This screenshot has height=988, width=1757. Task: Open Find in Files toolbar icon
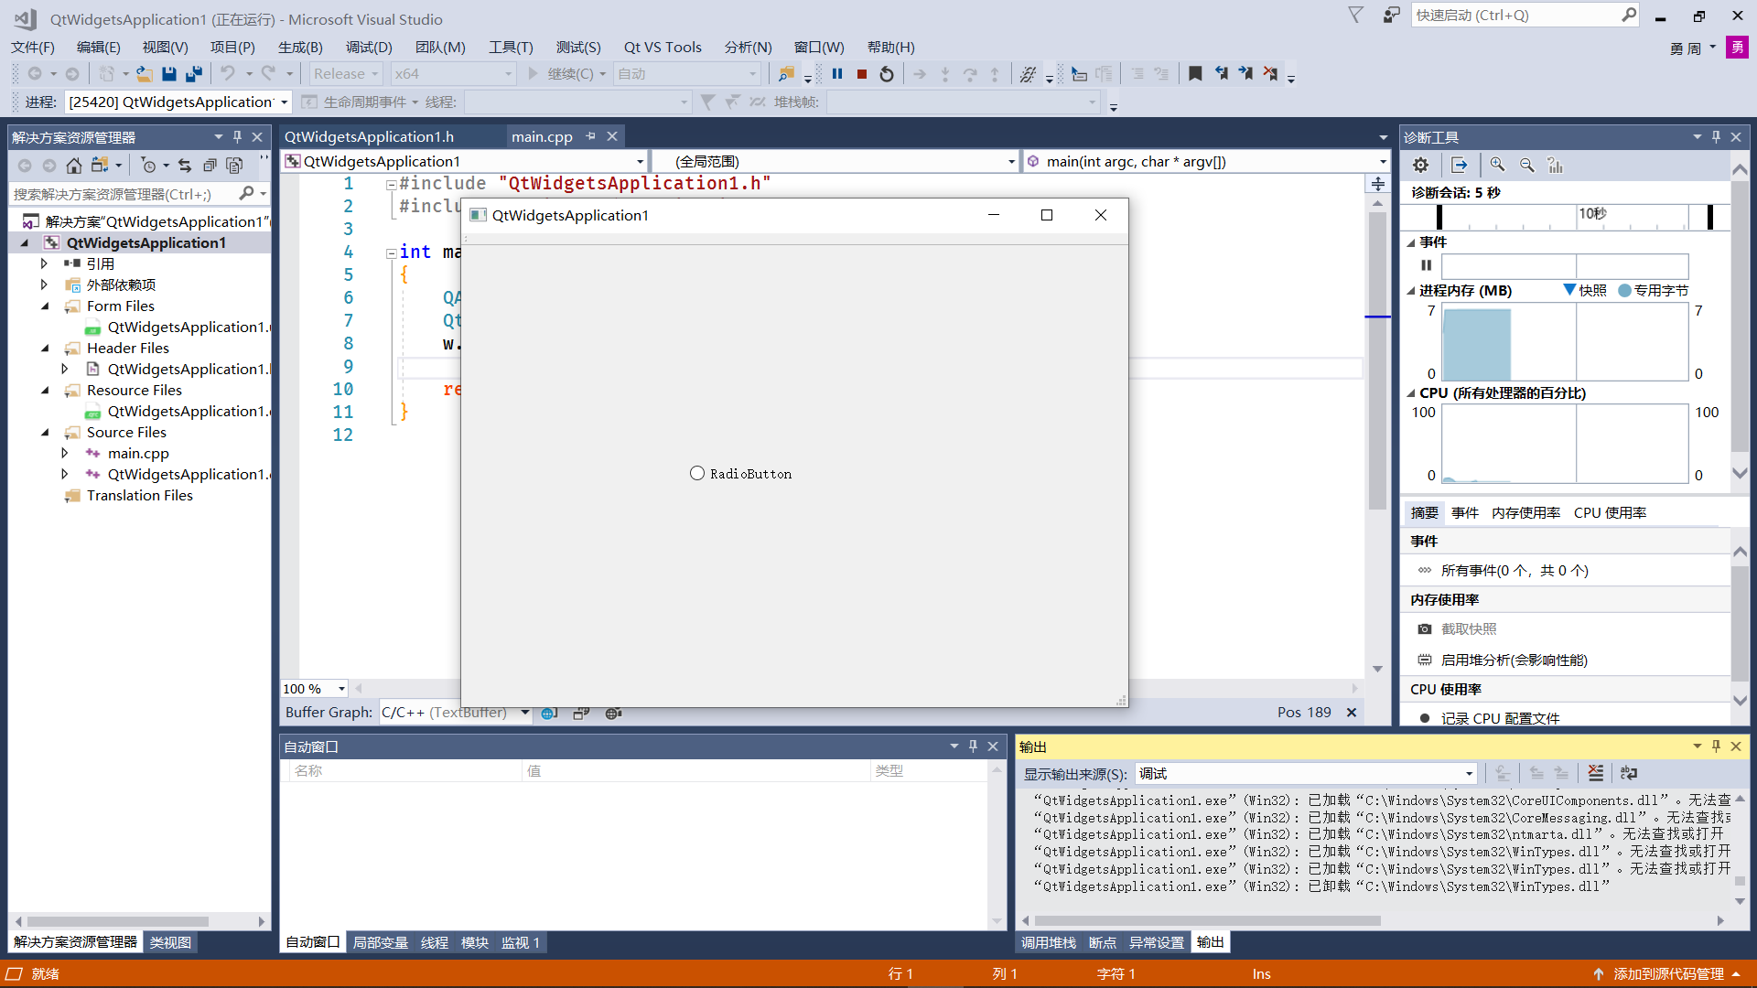pyautogui.click(x=786, y=74)
